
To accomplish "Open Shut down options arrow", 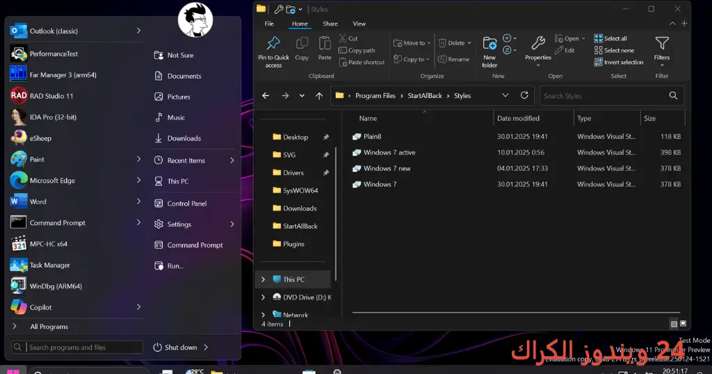I will click(206, 347).
